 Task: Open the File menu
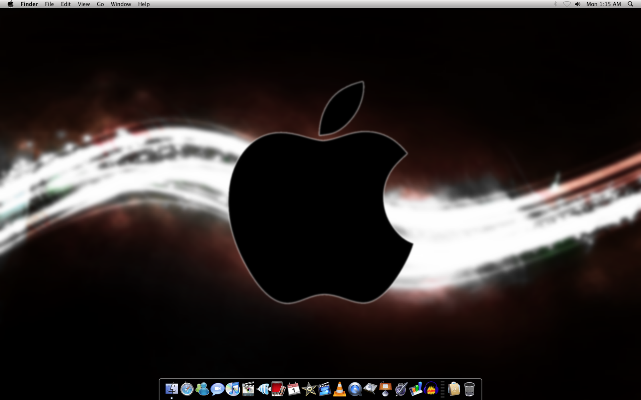(x=49, y=4)
